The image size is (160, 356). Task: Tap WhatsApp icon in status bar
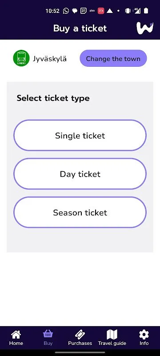66,11
